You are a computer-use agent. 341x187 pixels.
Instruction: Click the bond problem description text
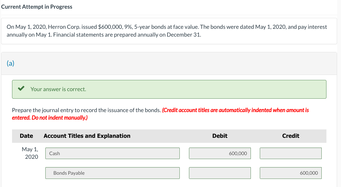pyautogui.click(x=167, y=30)
